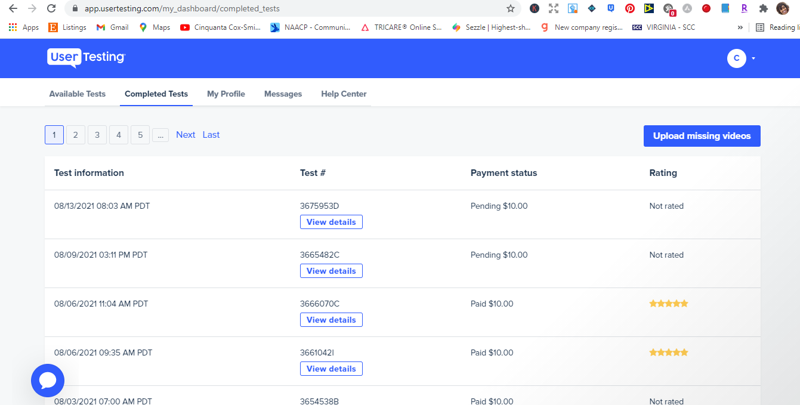Open the Chrome extensions puzzle icon
800x405 pixels.
click(763, 8)
